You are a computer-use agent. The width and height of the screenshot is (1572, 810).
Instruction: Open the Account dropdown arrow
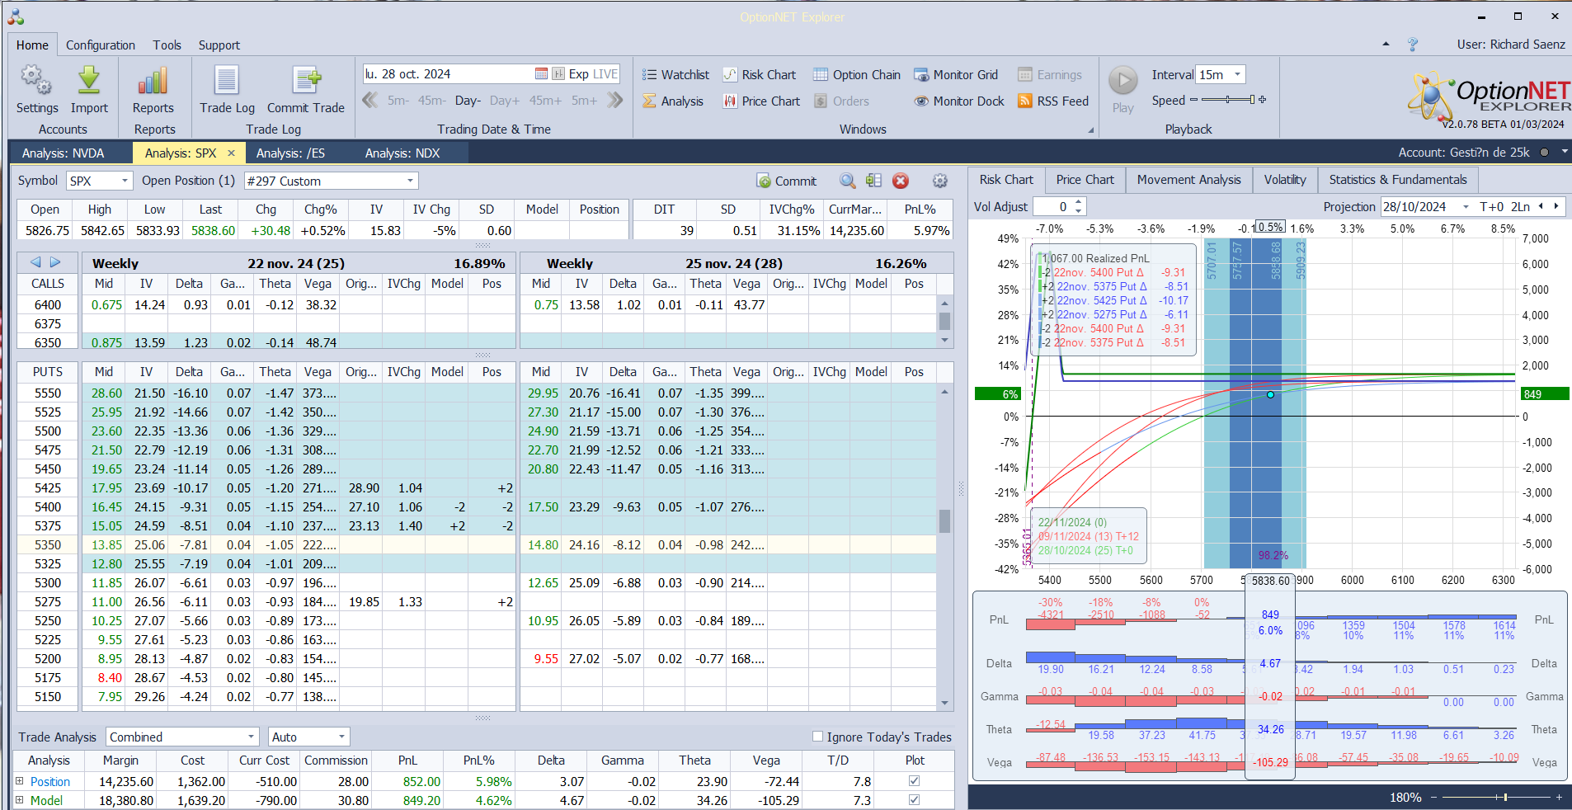(x=1564, y=152)
